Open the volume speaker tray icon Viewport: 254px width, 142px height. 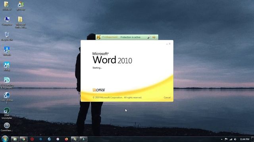click(x=235, y=139)
